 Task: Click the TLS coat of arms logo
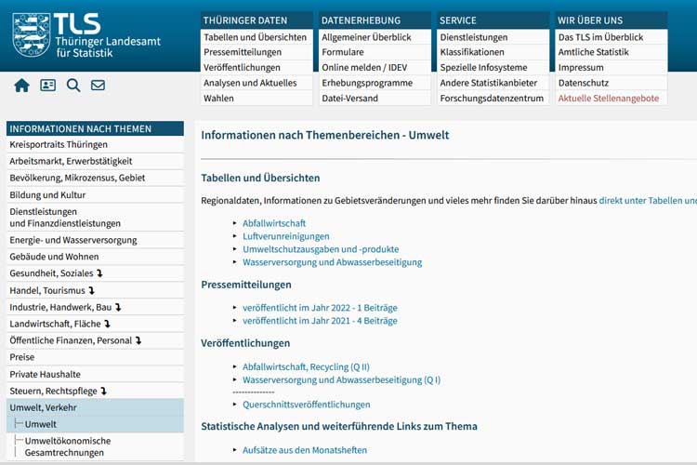click(x=31, y=34)
